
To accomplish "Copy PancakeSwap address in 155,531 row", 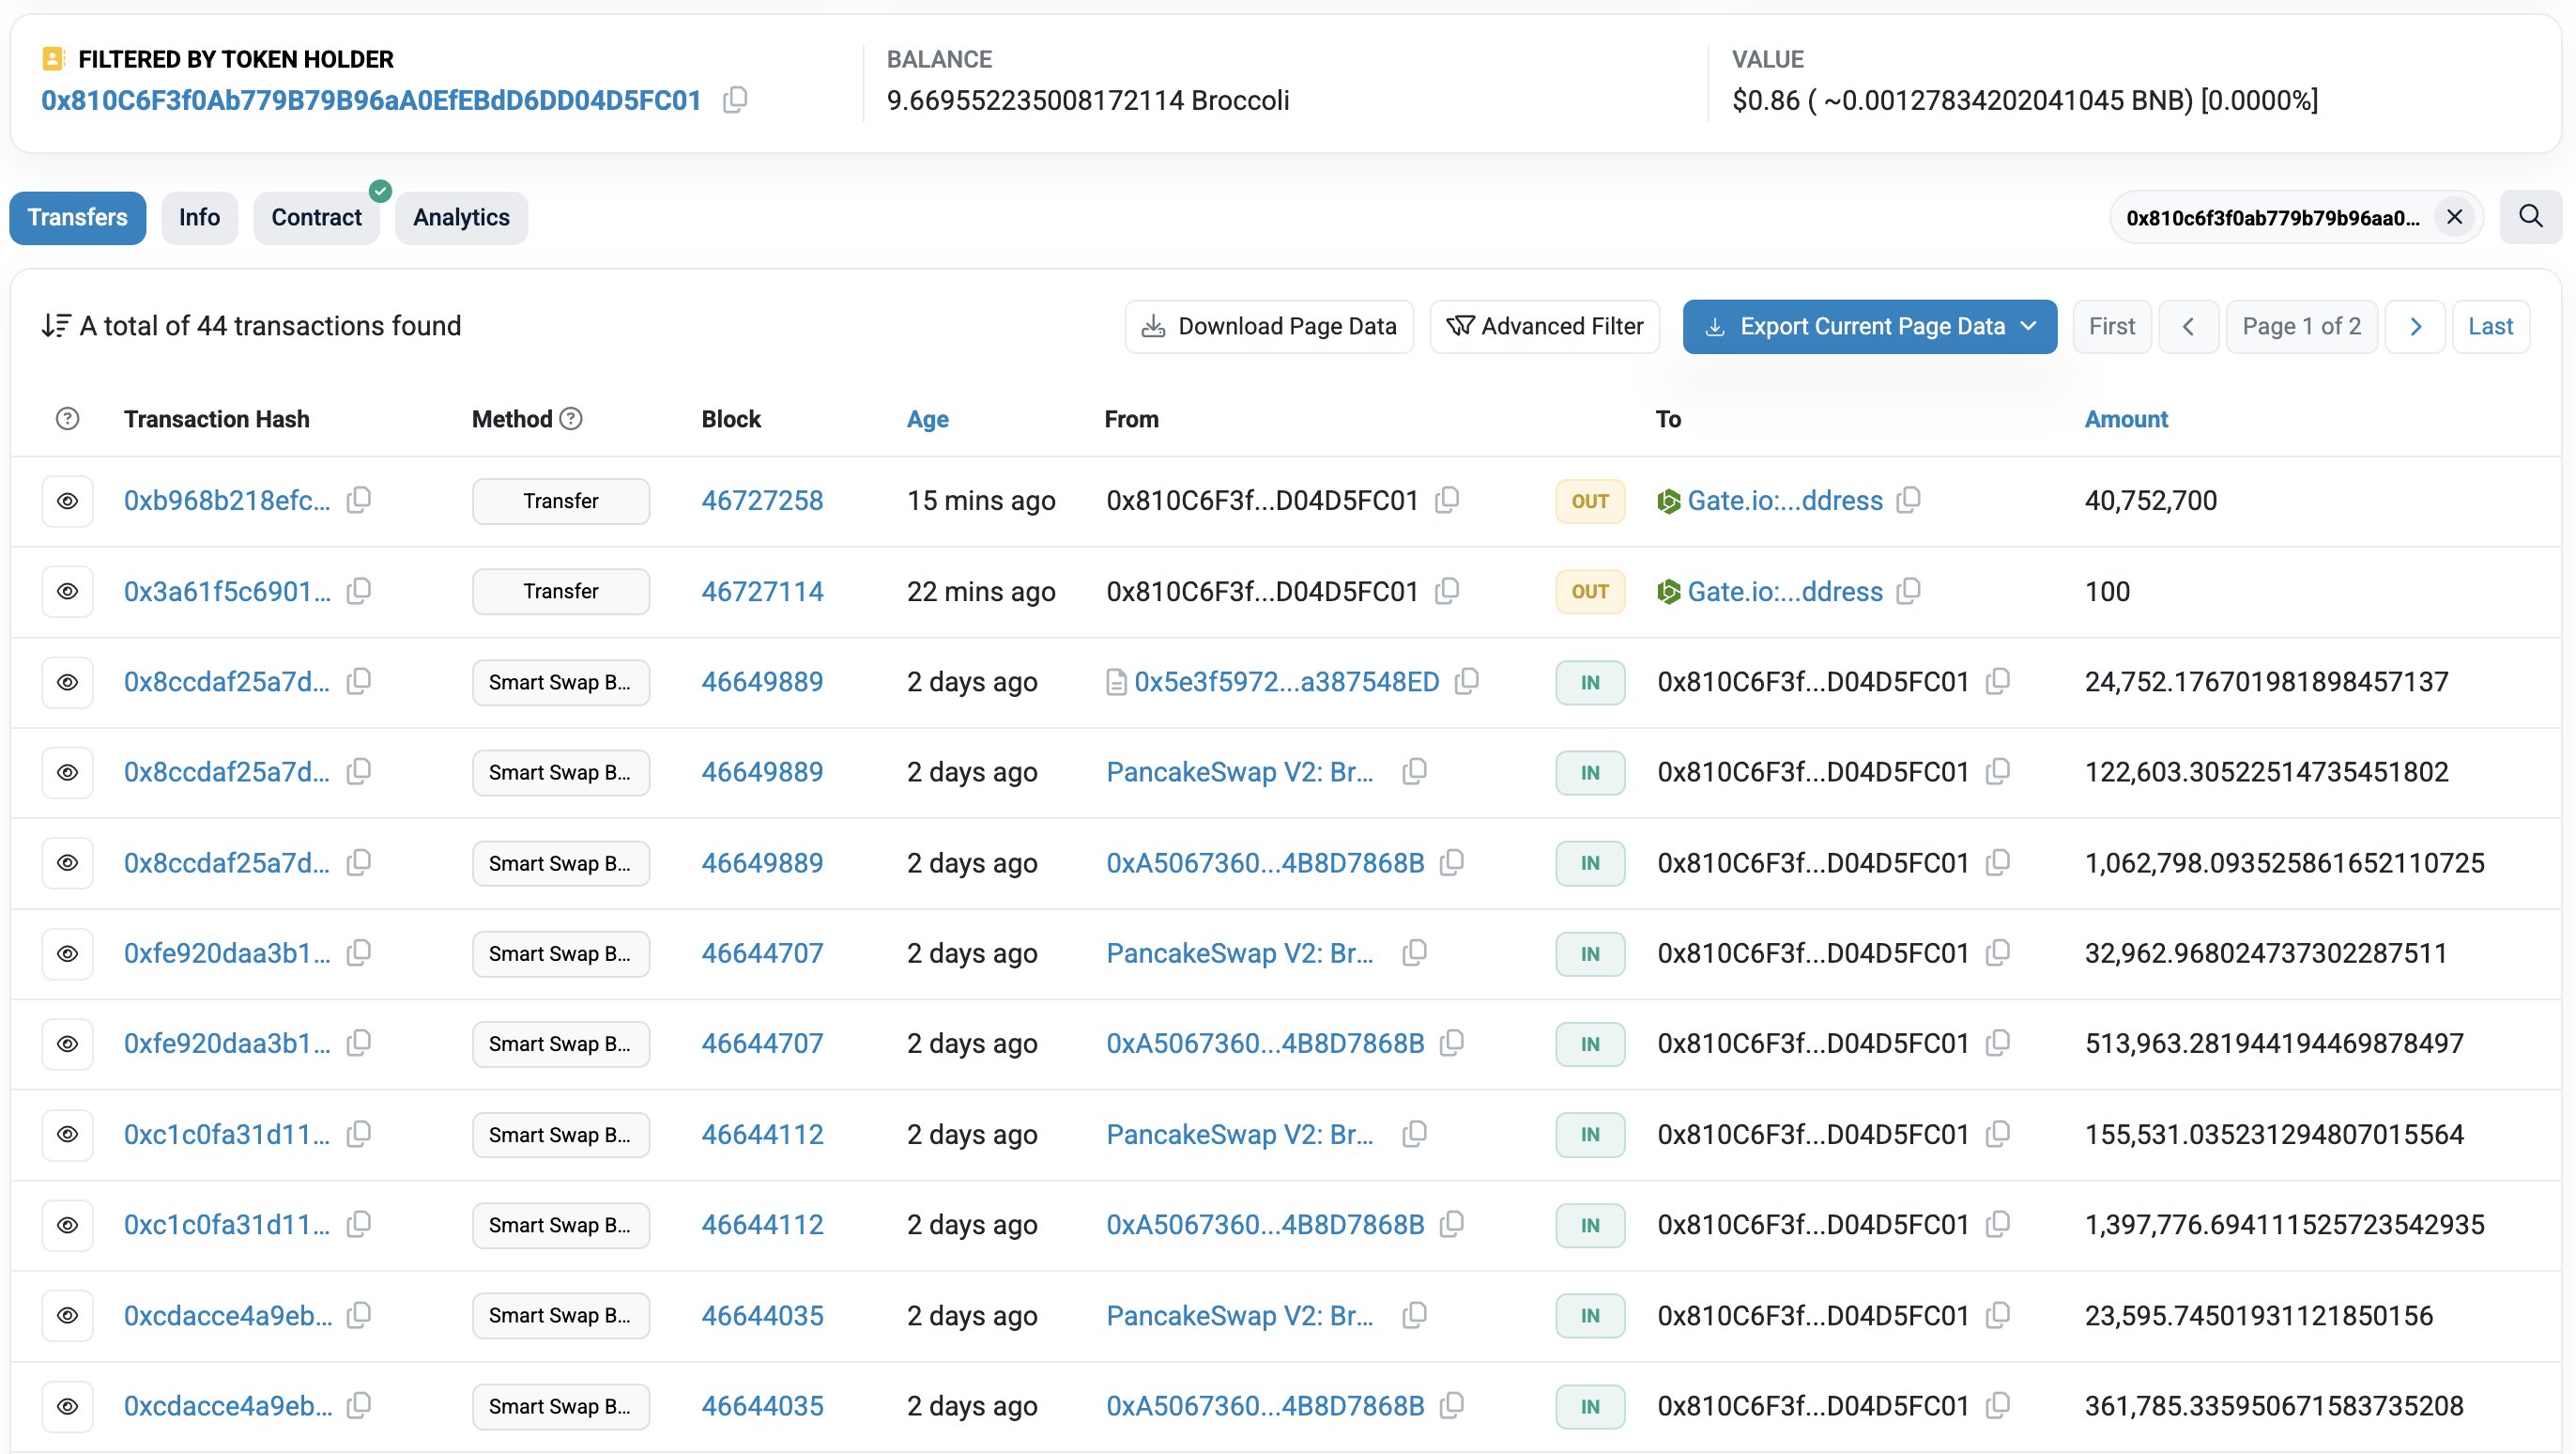I will (1415, 1133).
